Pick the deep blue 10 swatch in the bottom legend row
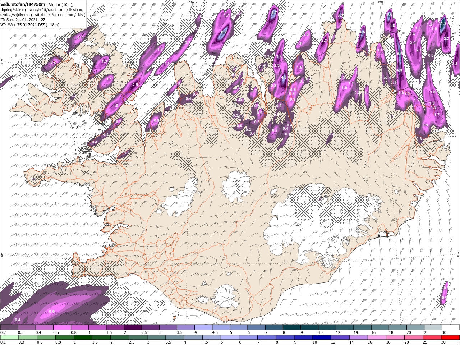Screen dimensions: 460x345 click(x=322, y=337)
